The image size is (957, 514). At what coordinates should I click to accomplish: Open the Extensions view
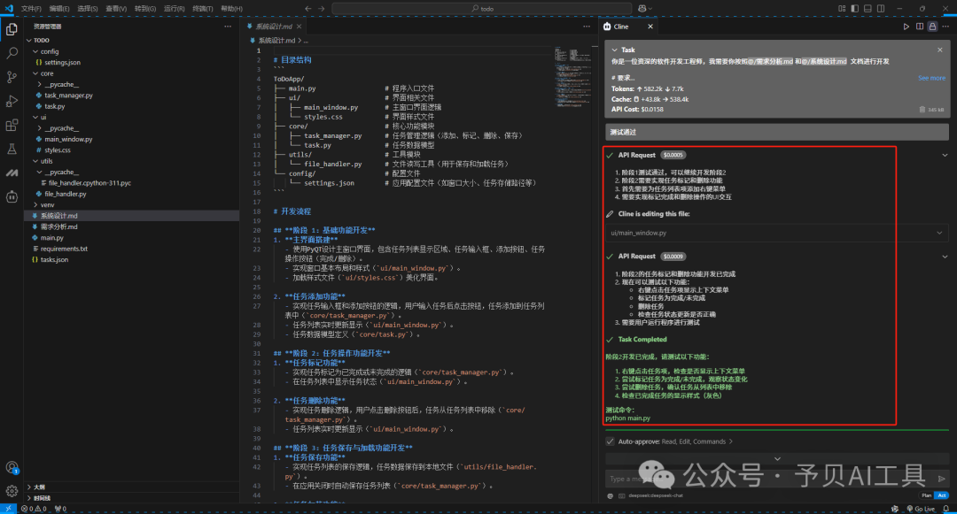[x=12, y=126]
